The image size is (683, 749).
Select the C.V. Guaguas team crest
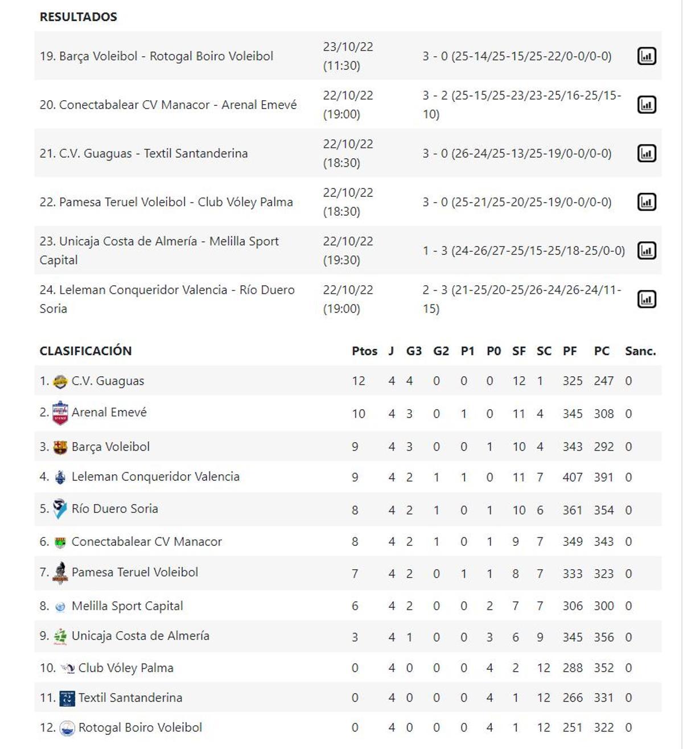60,380
